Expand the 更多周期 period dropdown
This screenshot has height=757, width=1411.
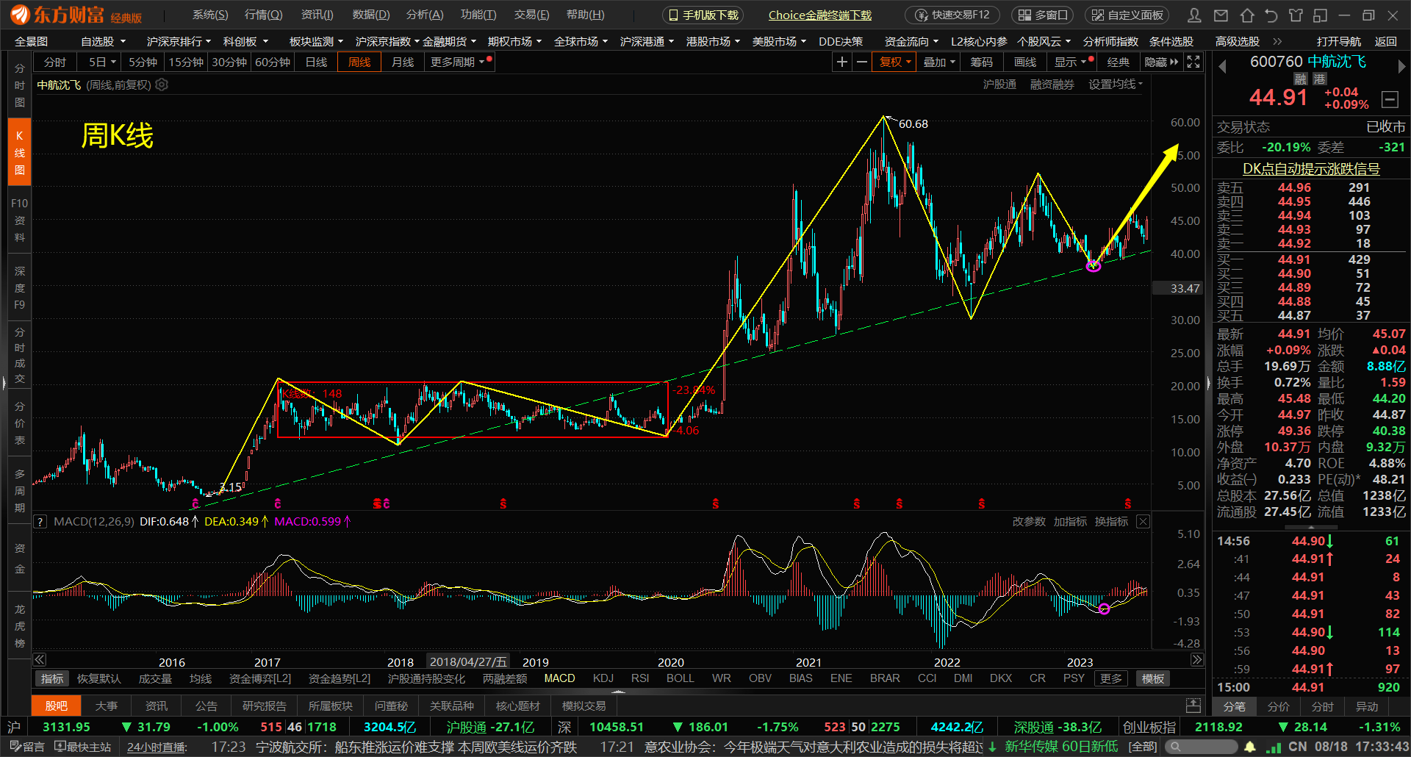[x=457, y=62]
